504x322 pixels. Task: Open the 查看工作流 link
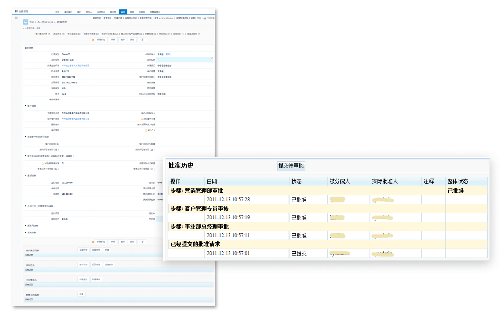tap(196, 18)
